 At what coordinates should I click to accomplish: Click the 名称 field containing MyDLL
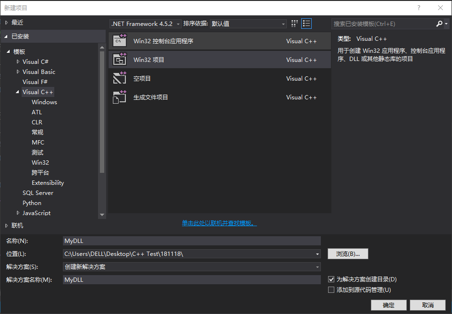point(192,241)
